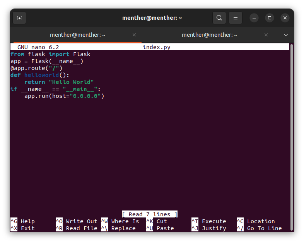Image resolution: width=304 pixels, height=243 pixels.
Task: Open a new terminal tab
Action: click(19, 18)
